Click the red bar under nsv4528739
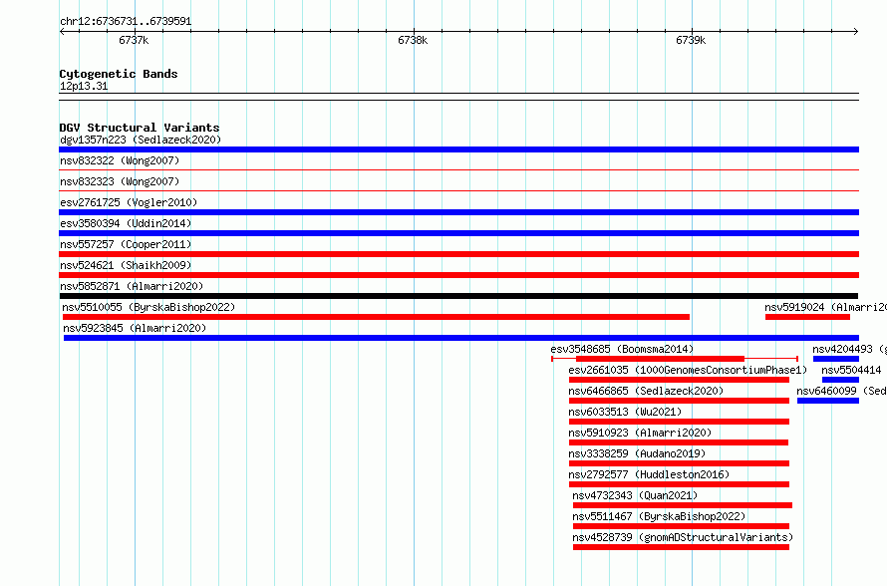 tap(681, 547)
